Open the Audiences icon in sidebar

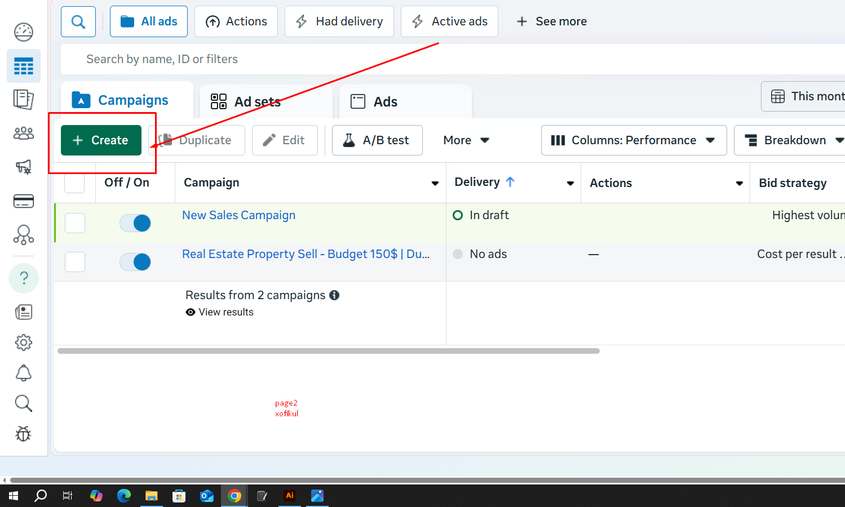pos(24,134)
